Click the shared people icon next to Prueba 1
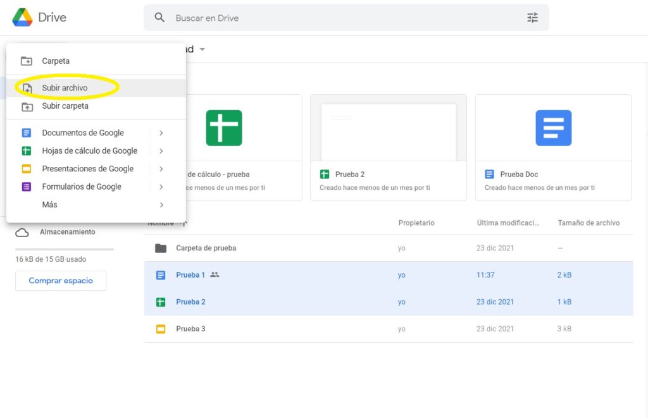The width and height of the screenshot is (648, 418). pos(215,274)
